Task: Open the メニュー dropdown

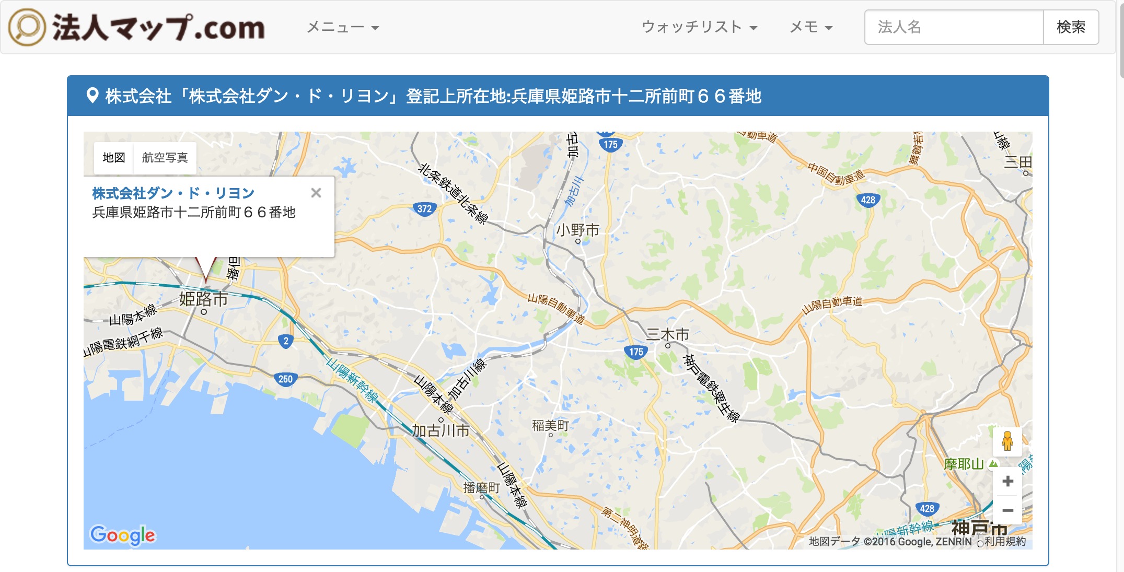Action: tap(342, 27)
